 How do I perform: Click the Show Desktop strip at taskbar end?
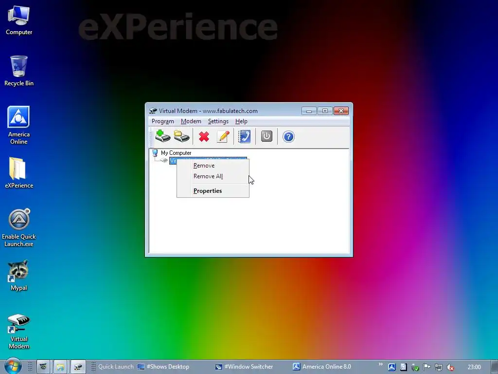[494, 367]
